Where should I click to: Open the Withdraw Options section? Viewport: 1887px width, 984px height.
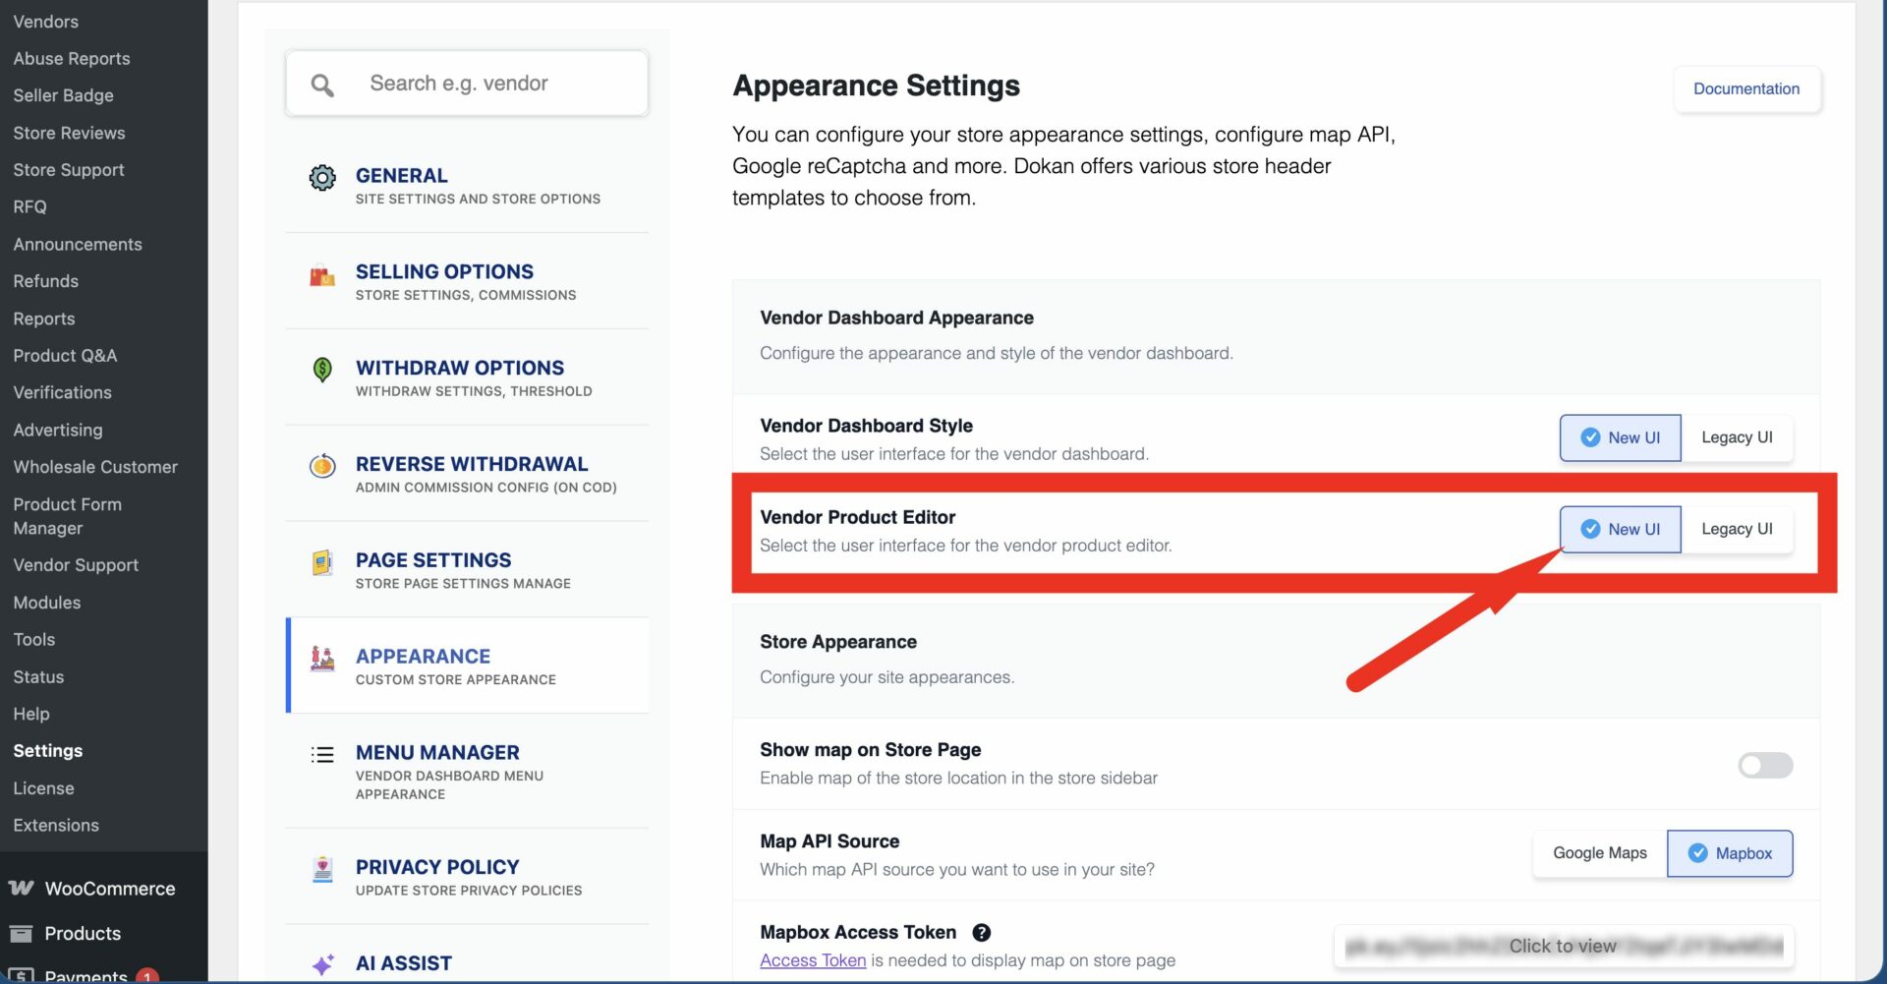pyautogui.click(x=467, y=377)
